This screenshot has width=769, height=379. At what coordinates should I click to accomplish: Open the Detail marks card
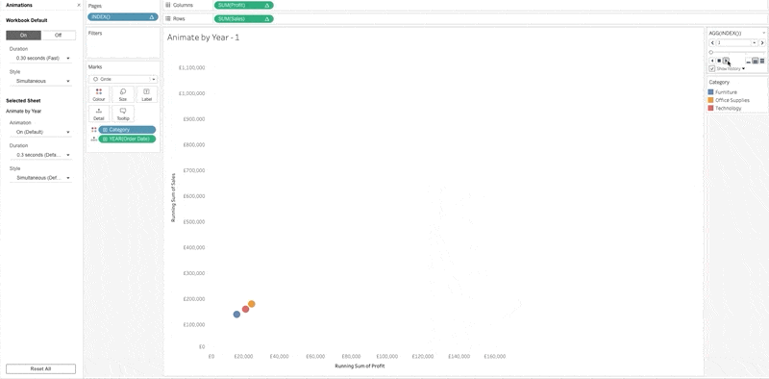(x=99, y=114)
